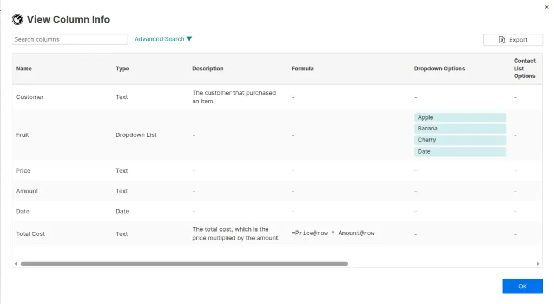Click the scroll left arrow

tap(16, 264)
